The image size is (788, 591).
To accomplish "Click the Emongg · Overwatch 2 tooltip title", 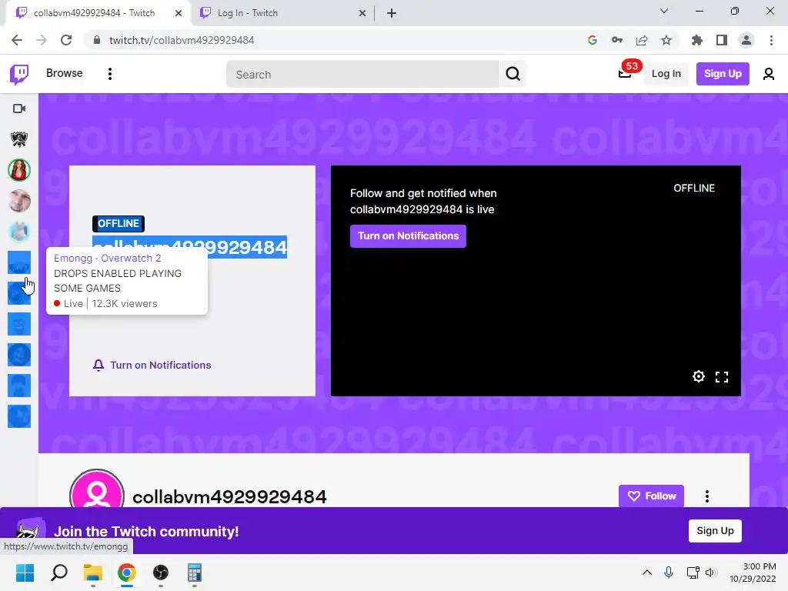I will (108, 259).
